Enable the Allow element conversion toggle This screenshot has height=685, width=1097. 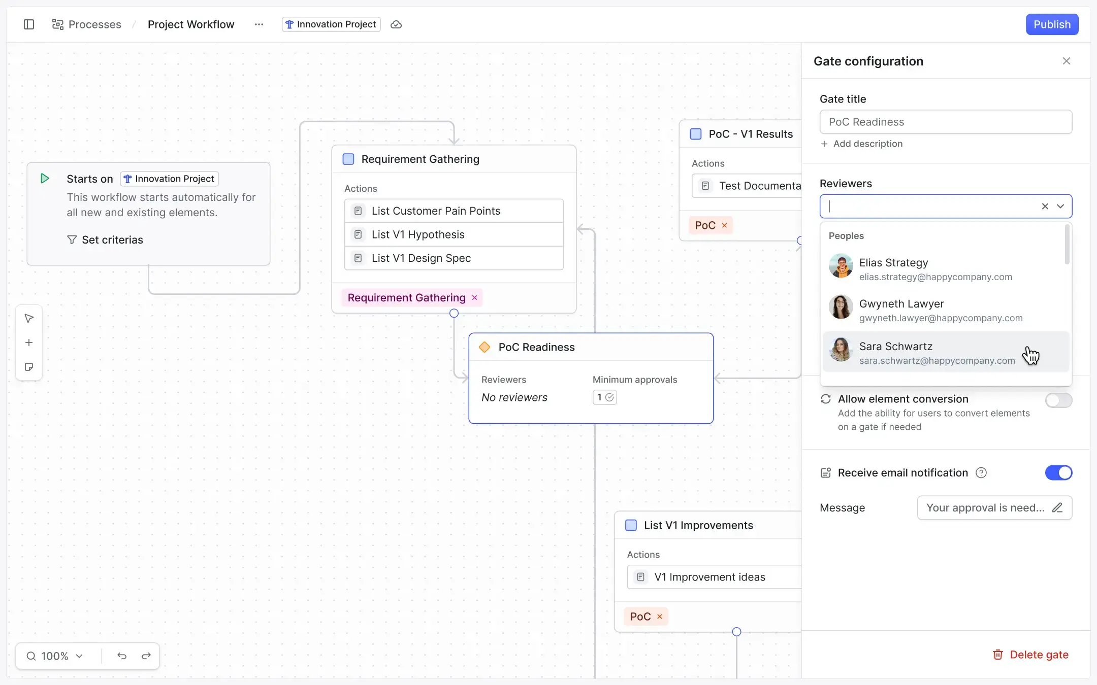pyautogui.click(x=1059, y=400)
